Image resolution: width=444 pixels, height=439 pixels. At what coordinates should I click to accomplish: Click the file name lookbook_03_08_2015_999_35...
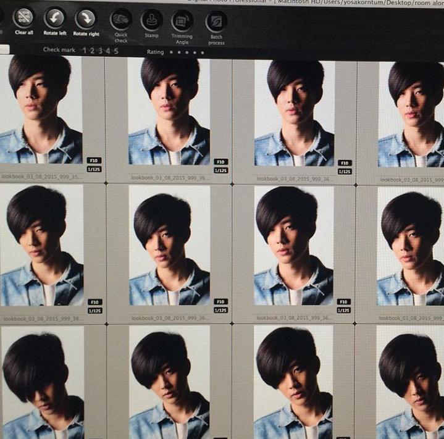[x=43, y=177]
